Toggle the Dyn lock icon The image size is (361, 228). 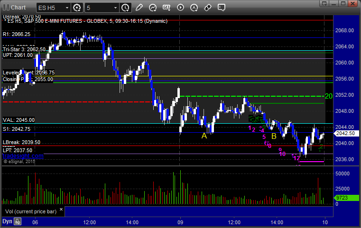[x=18, y=221]
